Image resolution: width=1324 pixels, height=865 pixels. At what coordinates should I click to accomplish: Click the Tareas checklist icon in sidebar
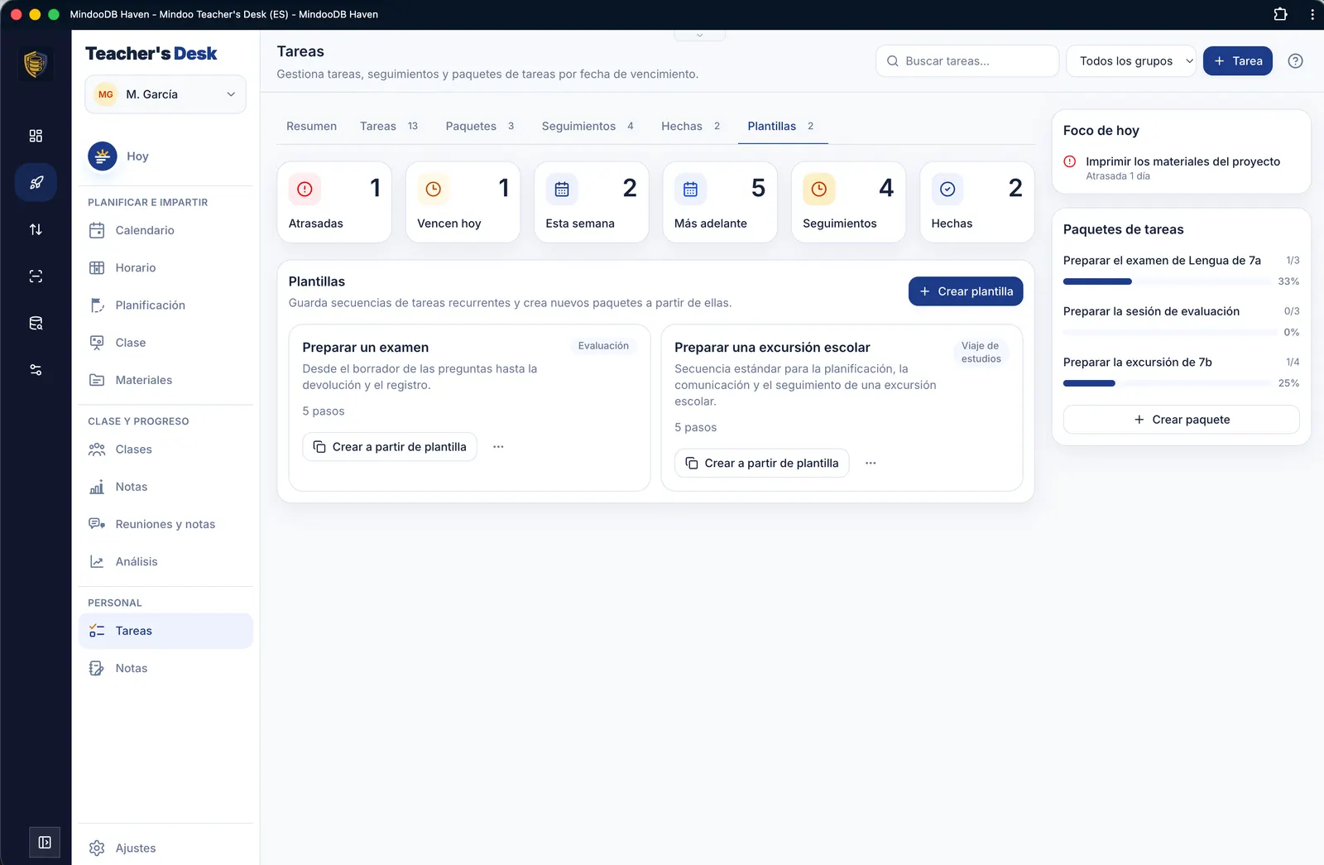click(x=97, y=631)
